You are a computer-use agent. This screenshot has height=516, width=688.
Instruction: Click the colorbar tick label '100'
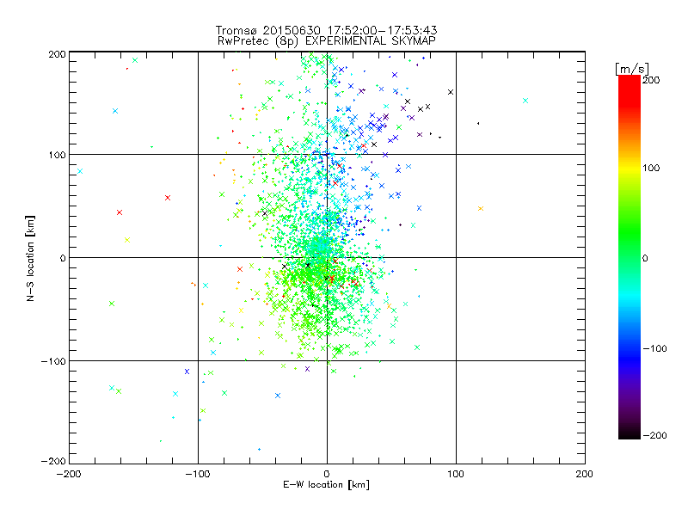coord(651,168)
